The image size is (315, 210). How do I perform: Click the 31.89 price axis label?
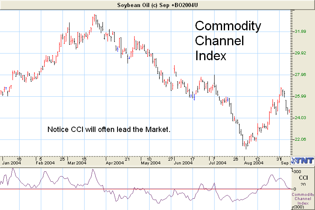pyautogui.click(x=300, y=32)
